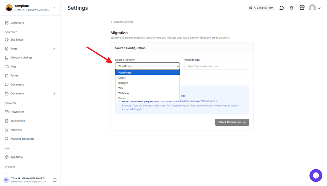The image size is (327, 186).
Task: Click the TS user initials badge
Action: [6, 180]
